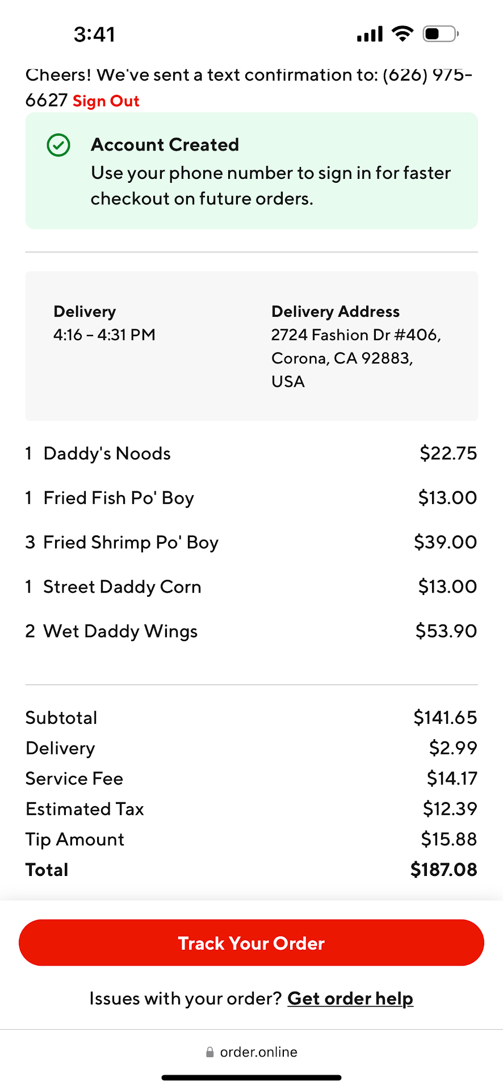
Task: Tap the lock icon beside order.online
Action: tap(210, 1052)
